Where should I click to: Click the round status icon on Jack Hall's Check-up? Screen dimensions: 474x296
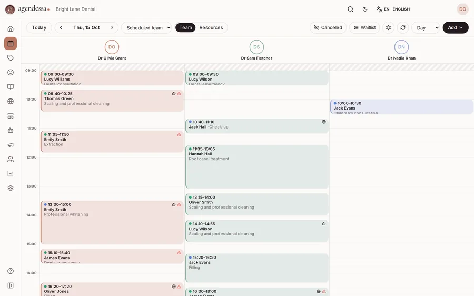tap(324, 122)
